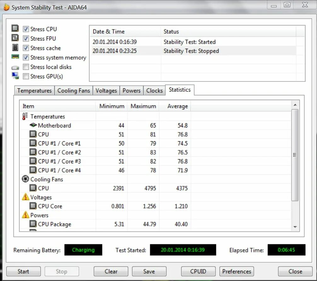Click the statistics list scroll up arrow

point(295,105)
